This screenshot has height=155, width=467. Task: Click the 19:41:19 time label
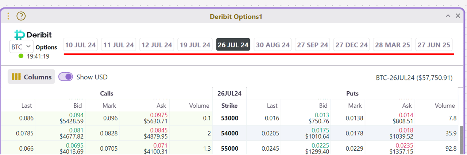(x=38, y=56)
